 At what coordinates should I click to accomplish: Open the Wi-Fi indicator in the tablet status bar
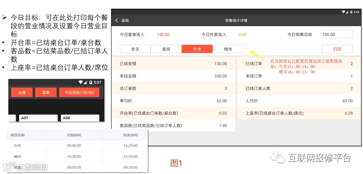click(x=344, y=12)
